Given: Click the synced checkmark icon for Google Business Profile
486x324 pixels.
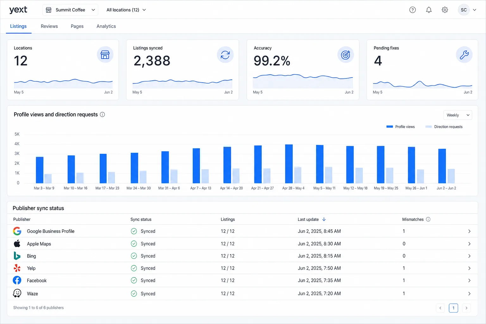Looking at the screenshot, I should 134,231.
